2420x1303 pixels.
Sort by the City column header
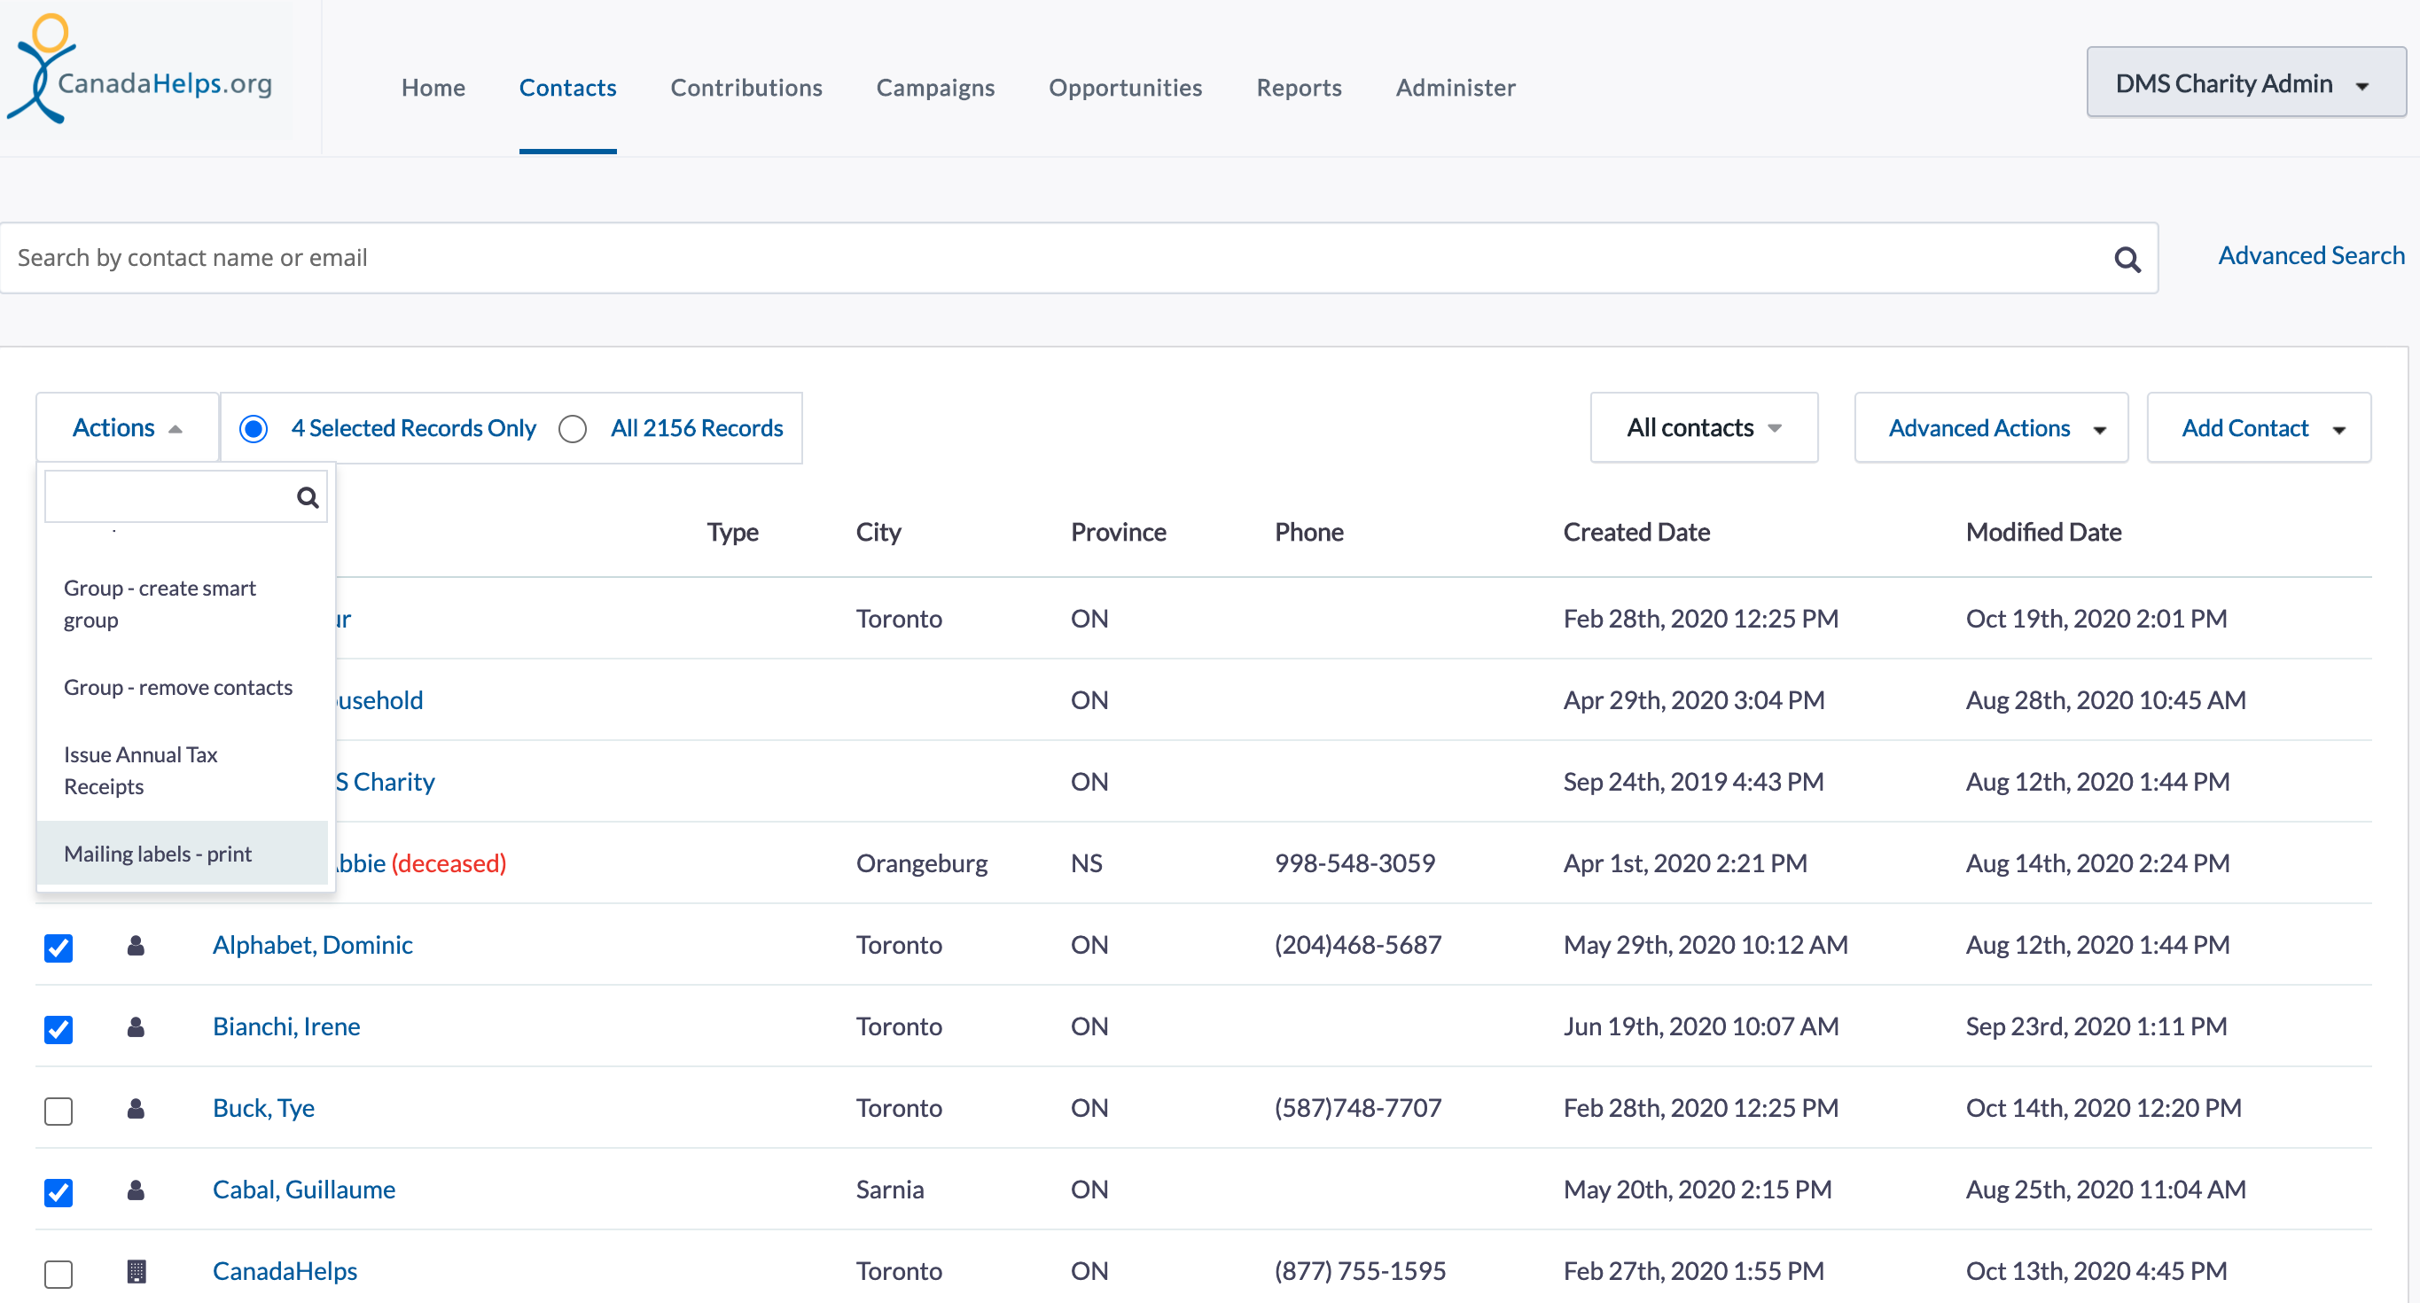tap(878, 533)
